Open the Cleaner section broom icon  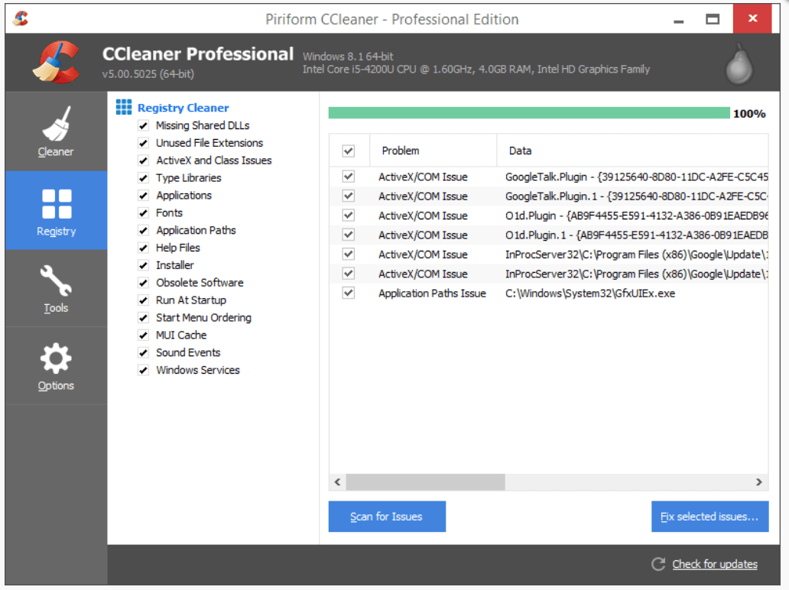tap(56, 124)
